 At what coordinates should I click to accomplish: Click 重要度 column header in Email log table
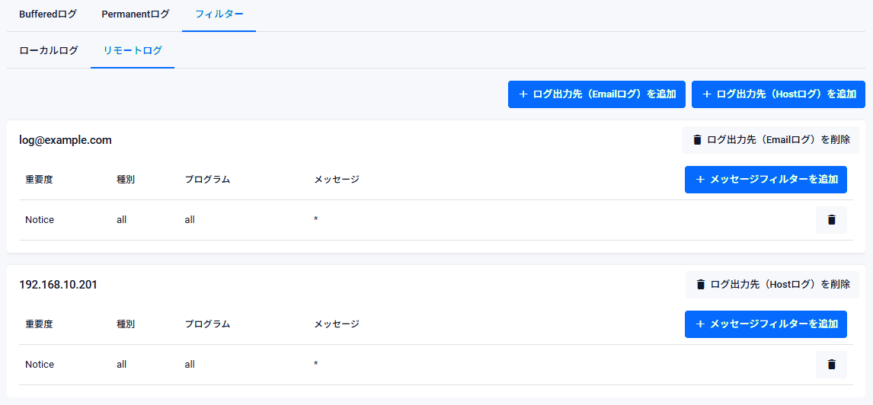tap(39, 180)
